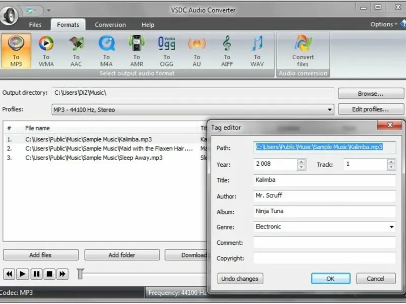Expand the quick access toolbar arrow
Viewport: 406px width, 304px height.
click(x=49, y=11)
